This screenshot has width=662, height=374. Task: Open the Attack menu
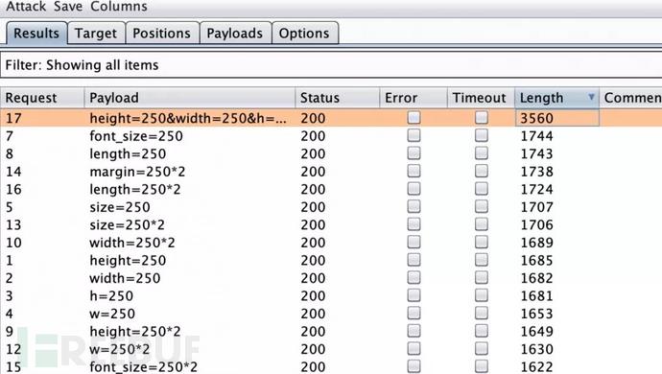[26, 7]
